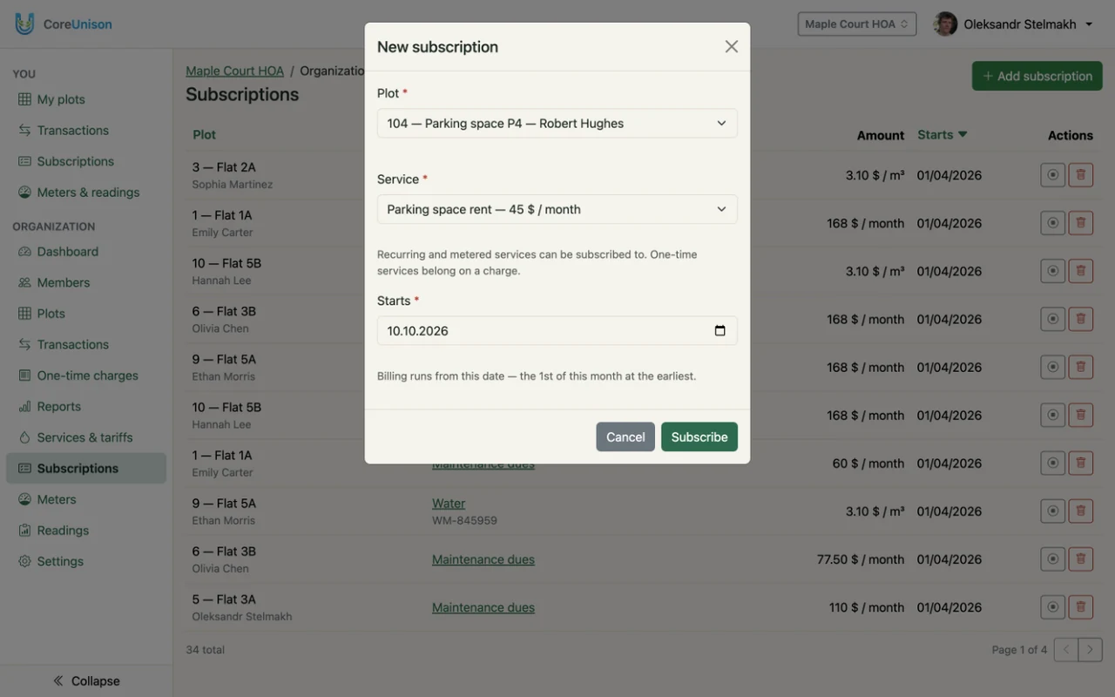Viewport: 1115px width, 697px height.
Task: Navigate to the Dashboard
Action: (68, 252)
